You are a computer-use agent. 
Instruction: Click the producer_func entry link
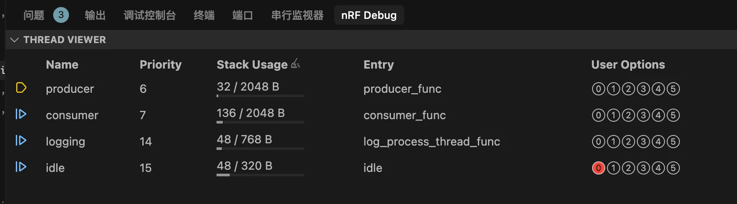402,89
